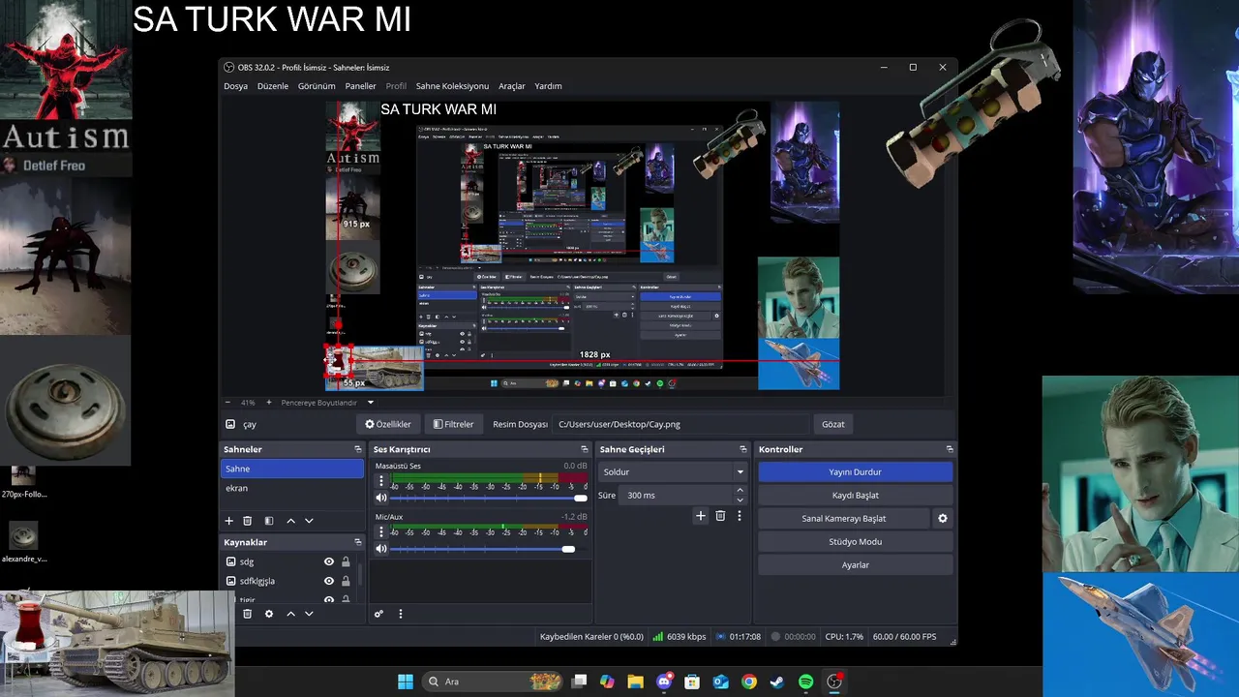
Task: Open audio mixer three-dot menu at bottom
Action: coord(400,614)
